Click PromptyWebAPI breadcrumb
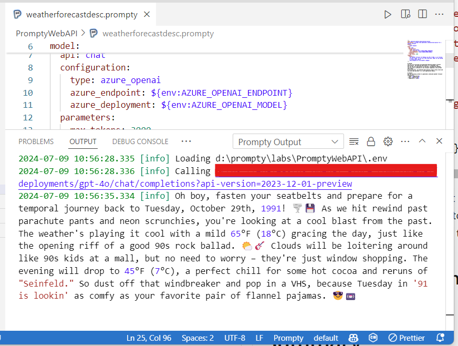The image size is (458, 346). pyautogui.click(x=46, y=34)
